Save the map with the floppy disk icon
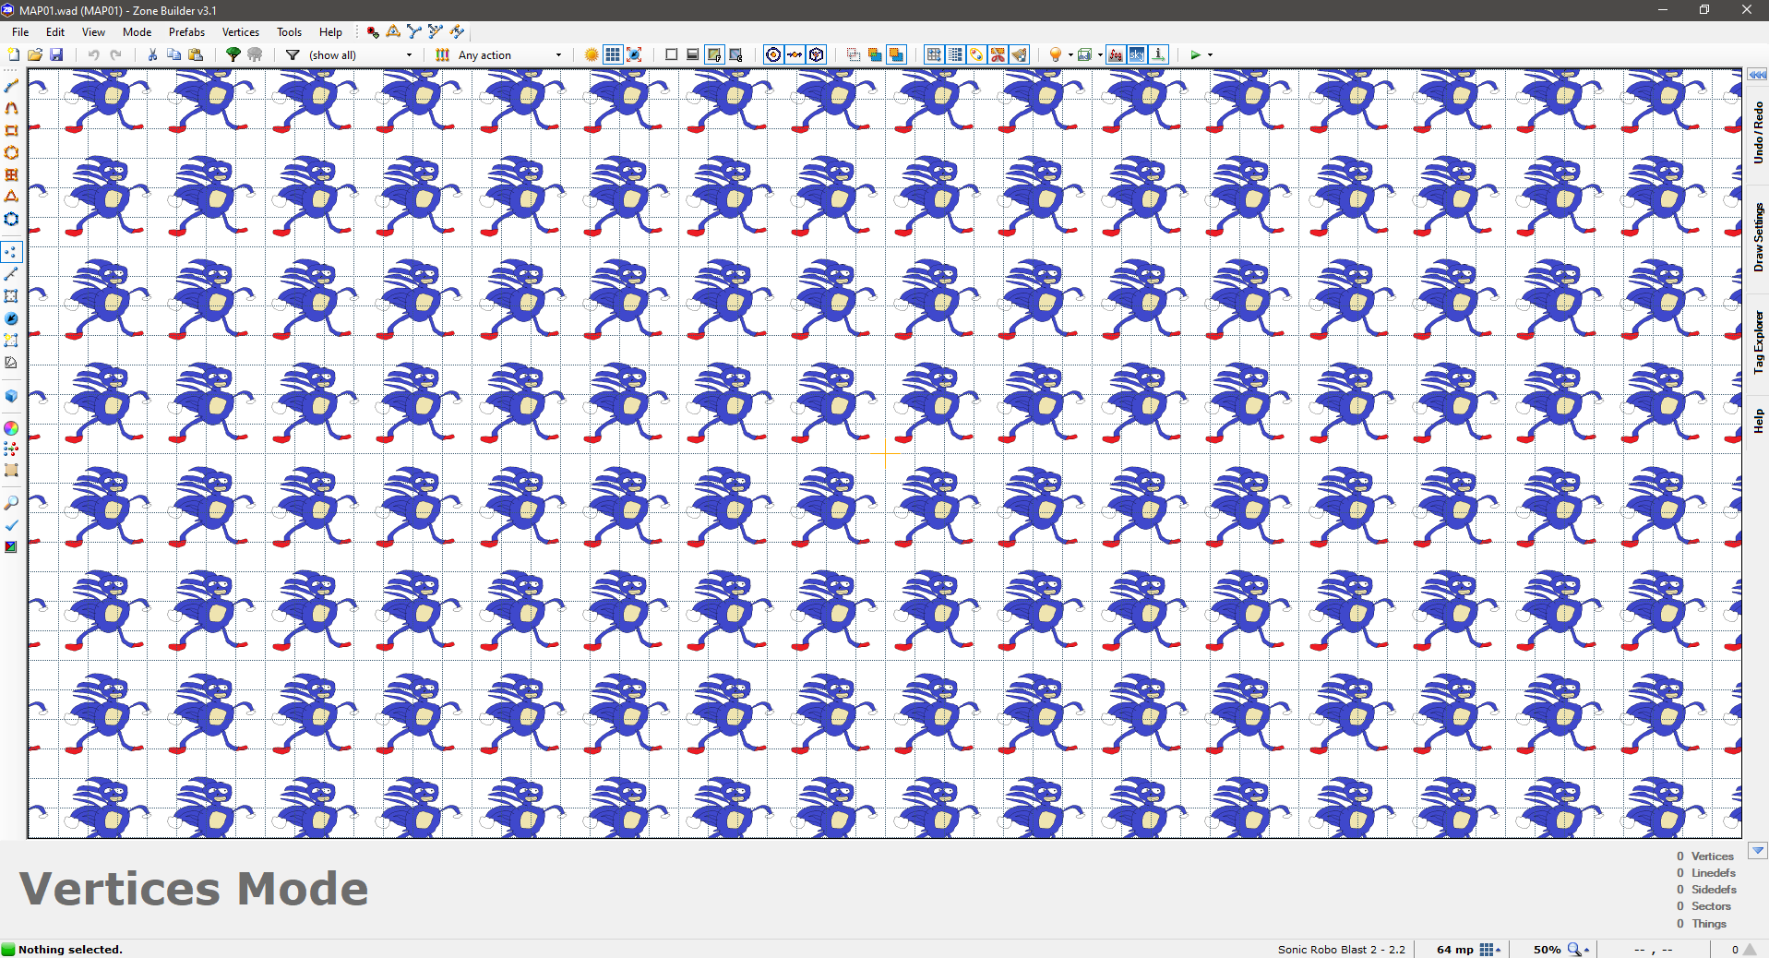Viewport: 1769px width, 958px height. (x=56, y=54)
